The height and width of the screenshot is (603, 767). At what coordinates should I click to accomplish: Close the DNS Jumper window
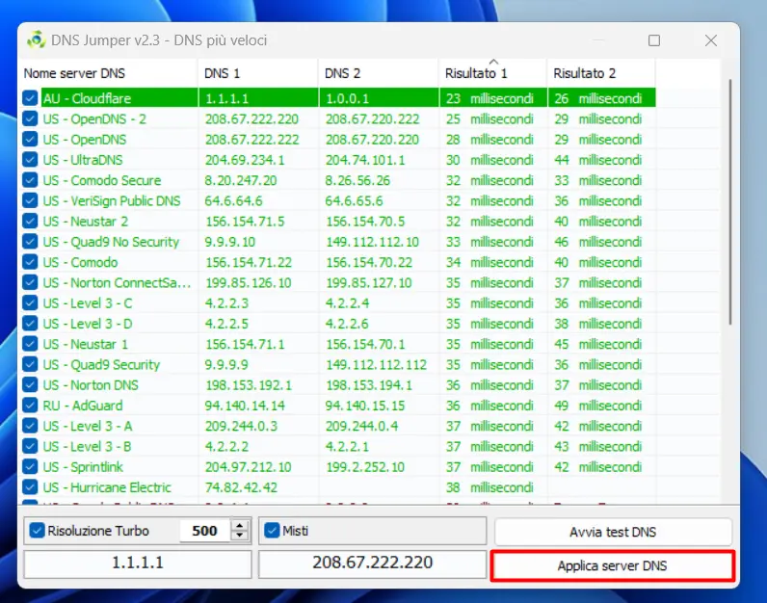point(711,40)
